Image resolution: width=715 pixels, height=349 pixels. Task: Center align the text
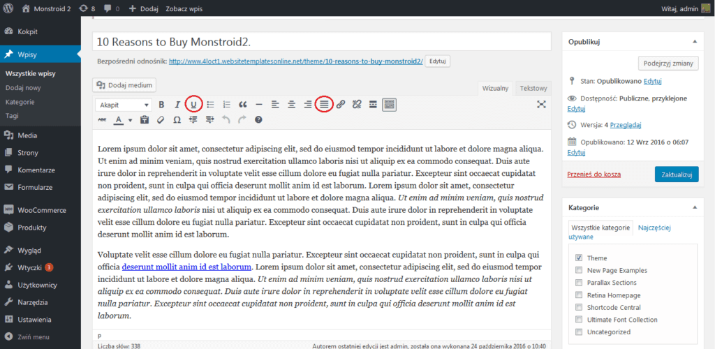[x=291, y=105]
